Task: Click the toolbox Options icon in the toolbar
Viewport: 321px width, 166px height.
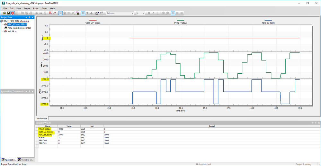Action: pos(97,13)
